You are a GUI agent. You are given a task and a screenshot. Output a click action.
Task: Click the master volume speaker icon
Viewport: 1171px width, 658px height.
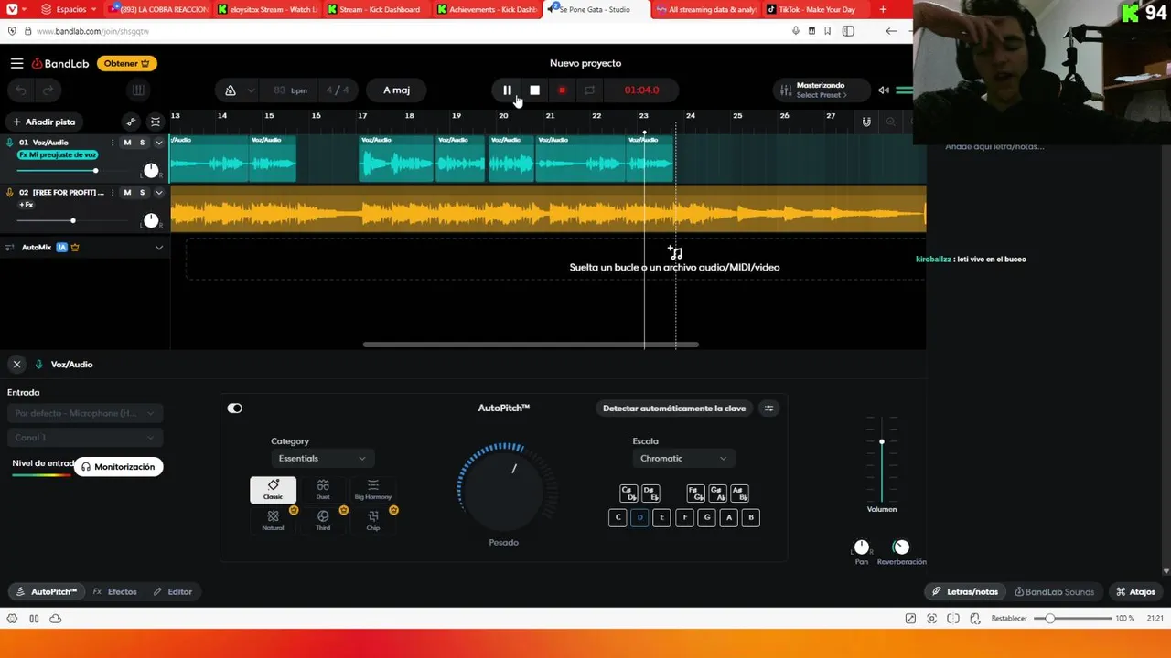click(884, 90)
